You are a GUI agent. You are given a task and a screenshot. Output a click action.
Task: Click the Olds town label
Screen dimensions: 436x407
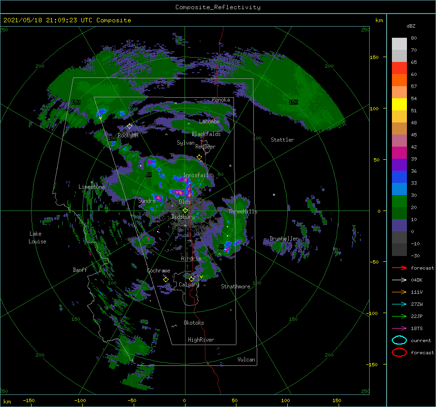tap(185, 202)
